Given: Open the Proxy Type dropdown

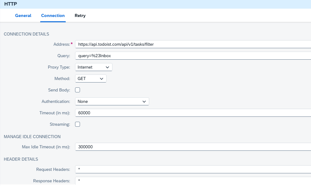Looking at the screenshot, I should pos(94,67).
